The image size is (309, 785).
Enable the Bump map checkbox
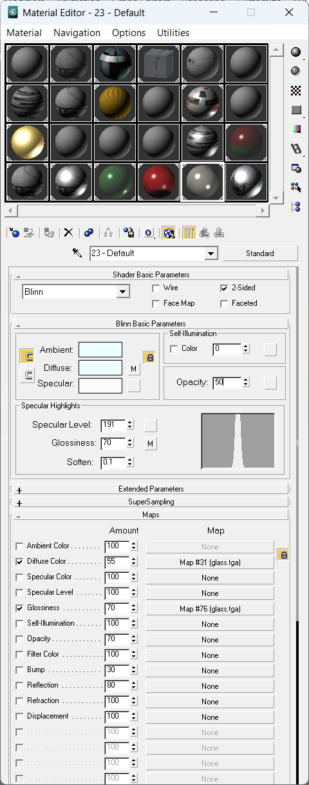coord(19,670)
